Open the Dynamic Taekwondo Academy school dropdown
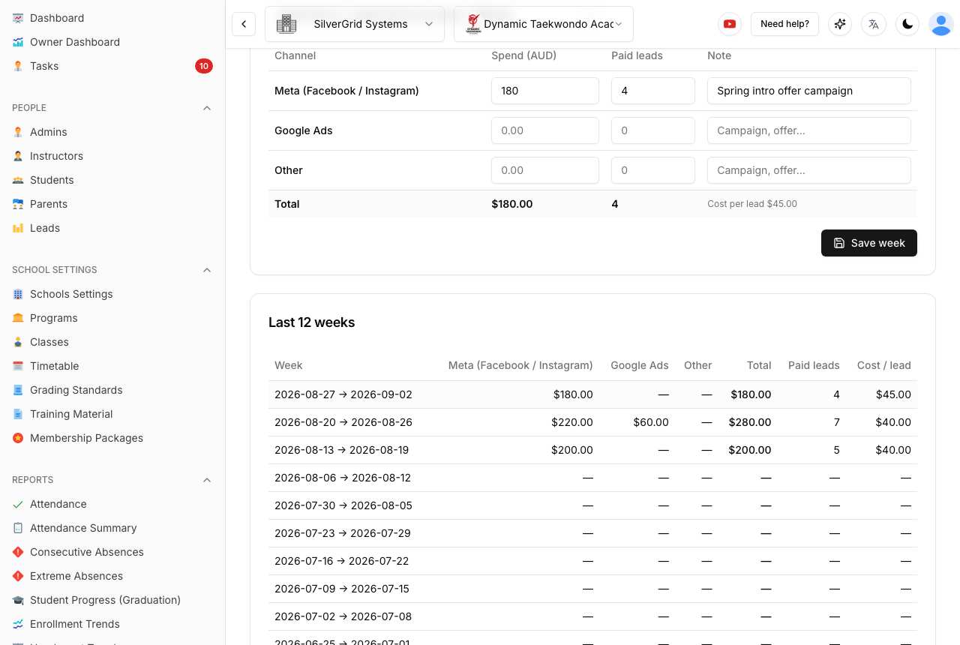This screenshot has height=645, width=960. (544, 24)
